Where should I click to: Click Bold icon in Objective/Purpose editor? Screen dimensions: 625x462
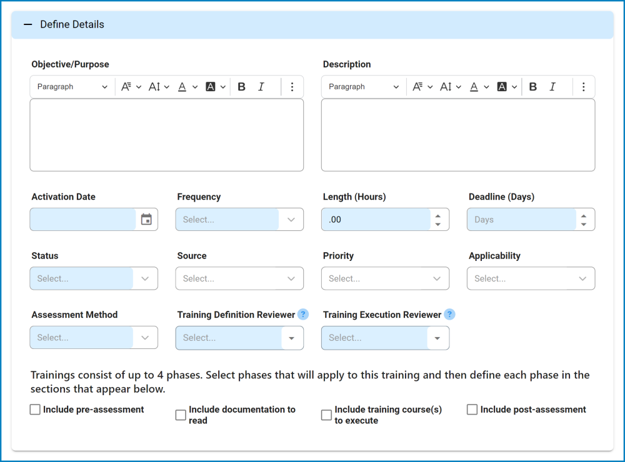coord(242,87)
